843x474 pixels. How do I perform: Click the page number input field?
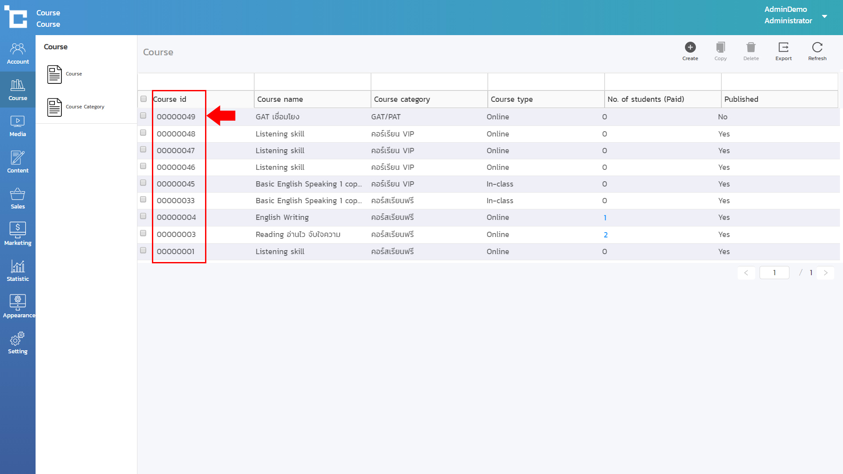point(774,273)
